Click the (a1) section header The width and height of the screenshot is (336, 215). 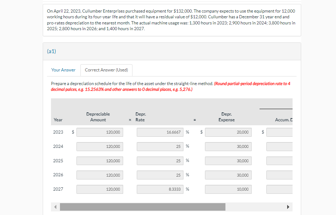pyautogui.click(x=52, y=51)
